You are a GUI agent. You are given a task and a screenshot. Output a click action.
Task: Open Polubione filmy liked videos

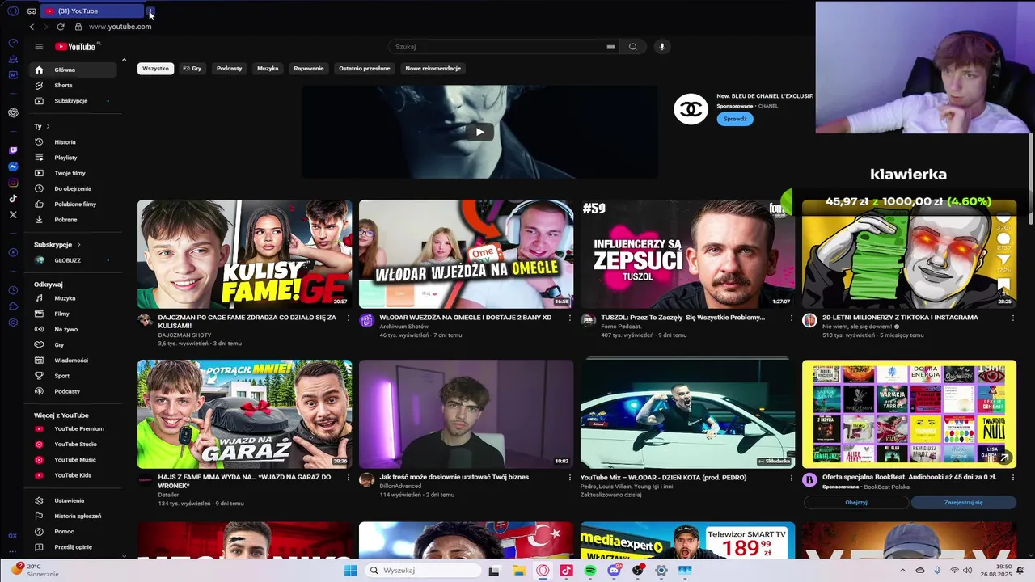tap(73, 205)
